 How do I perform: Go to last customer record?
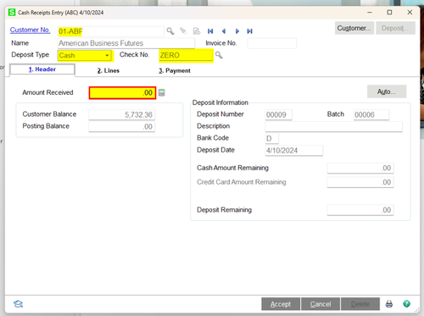[x=249, y=31]
